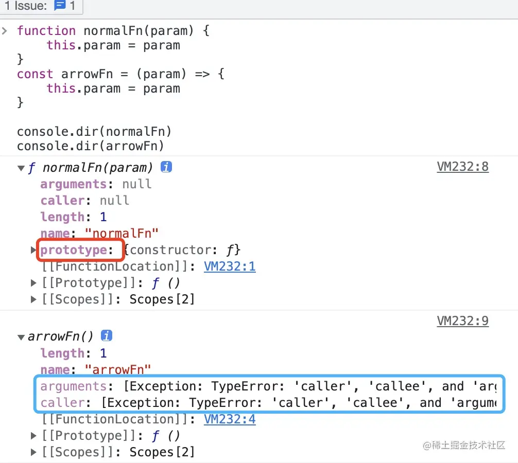Expand the prototype property of normalFn

point(33,250)
